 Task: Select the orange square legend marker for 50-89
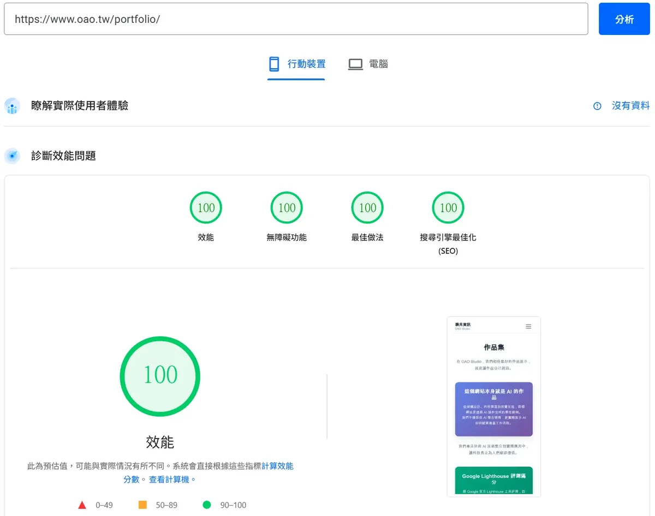143,505
